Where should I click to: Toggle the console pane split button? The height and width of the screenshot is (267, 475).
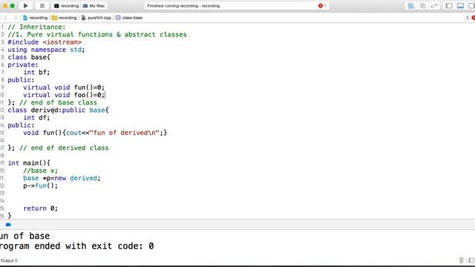tap(471, 260)
